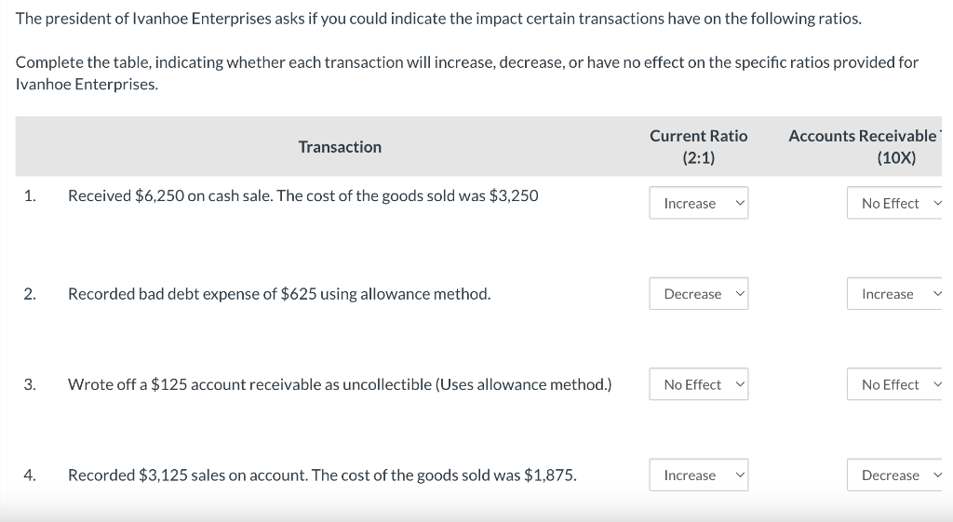Viewport: 953px width, 522px height.
Task: Open Current Ratio dropdown for bad debt expense
Action: click(698, 294)
